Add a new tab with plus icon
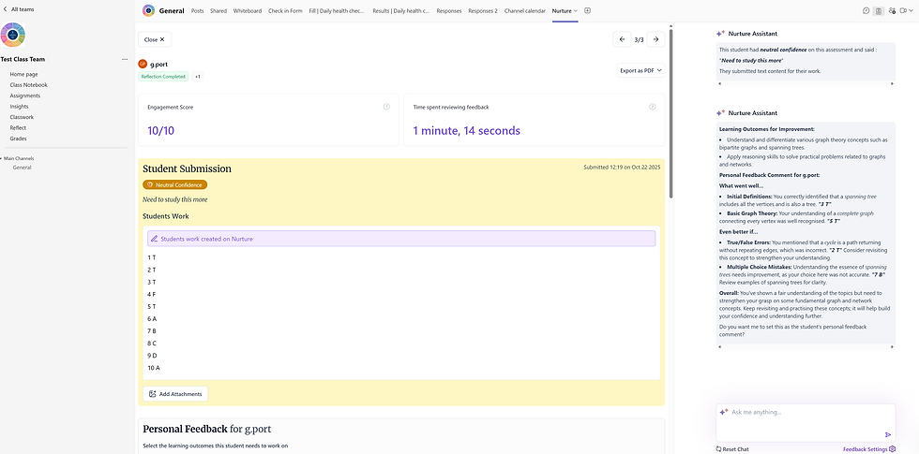The width and height of the screenshot is (919, 454). 588,10
